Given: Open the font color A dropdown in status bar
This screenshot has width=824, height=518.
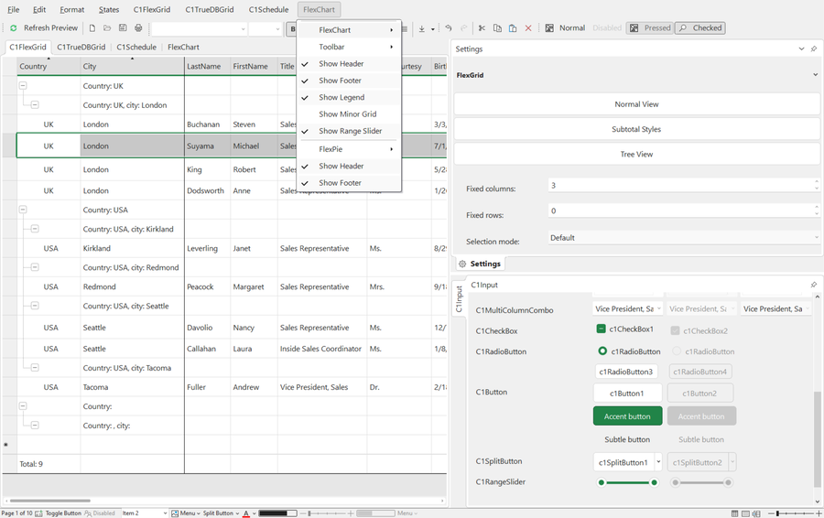Looking at the screenshot, I should [x=255, y=513].
